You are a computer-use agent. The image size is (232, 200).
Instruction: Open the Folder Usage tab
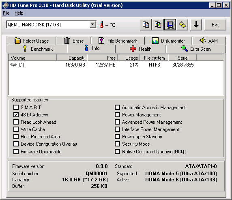click(32, 41)
